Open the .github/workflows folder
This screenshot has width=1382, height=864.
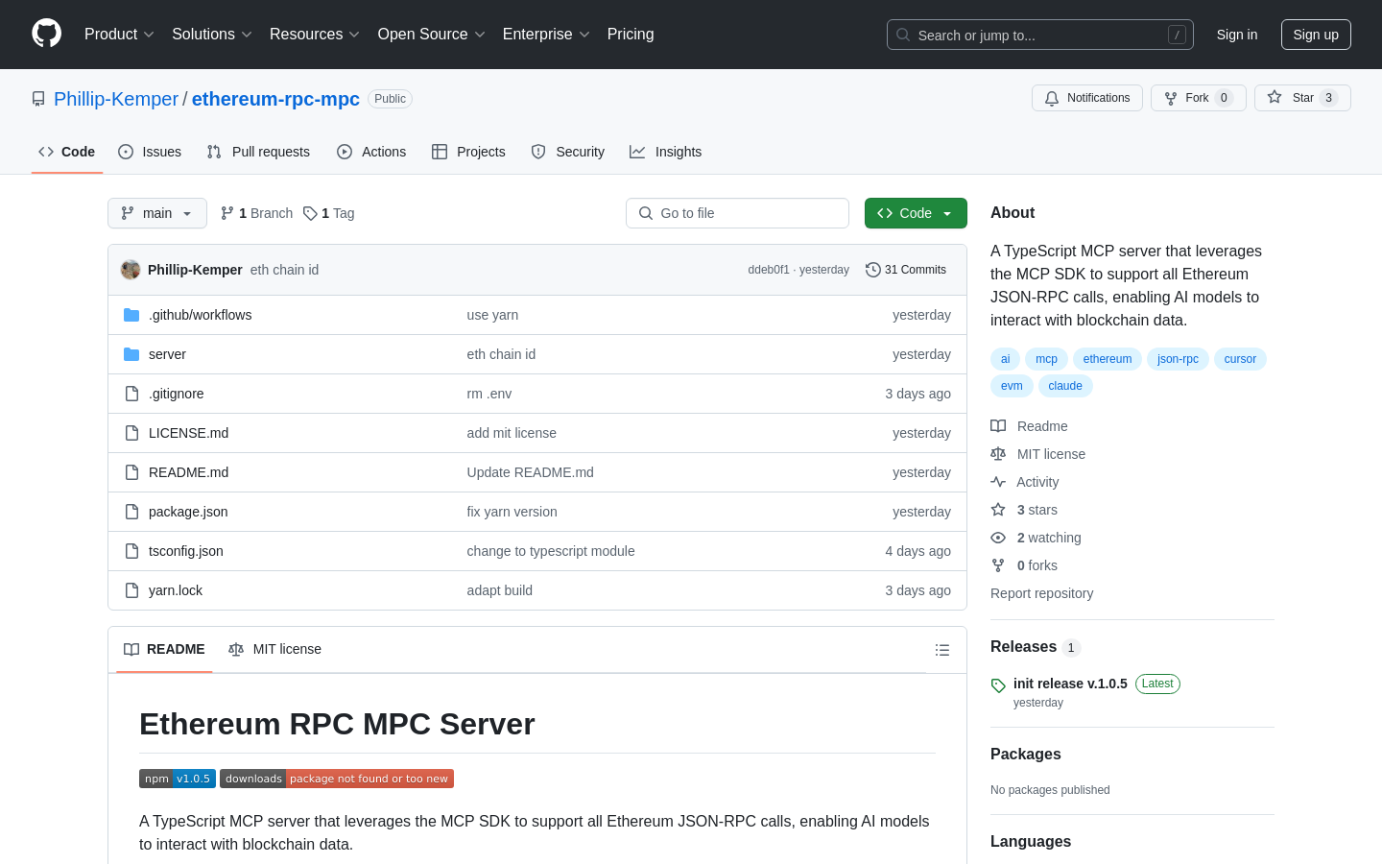tap(200, 315)
